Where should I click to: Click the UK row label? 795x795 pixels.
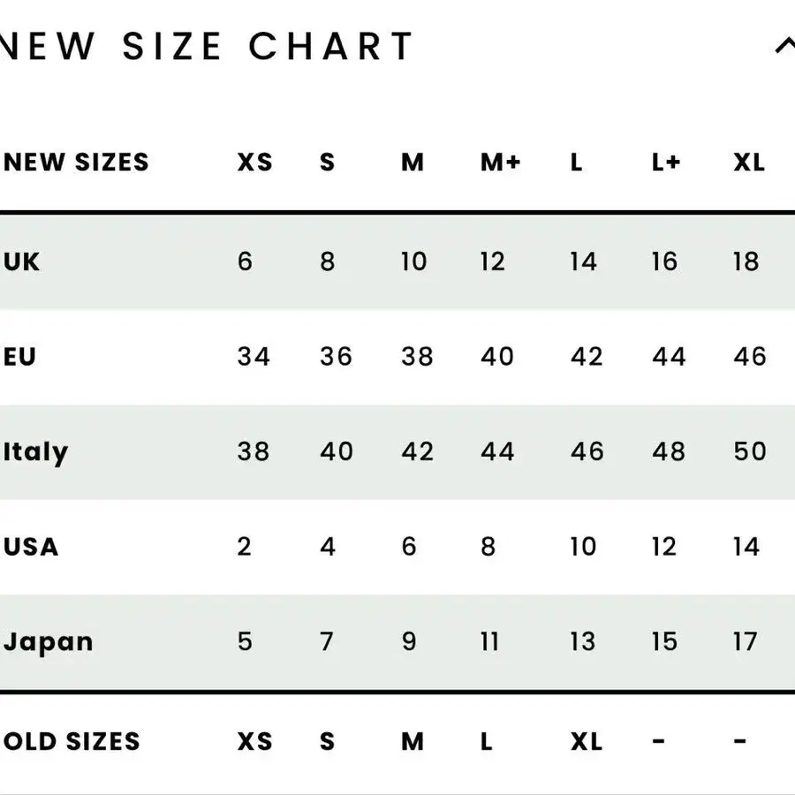[22, 261]
